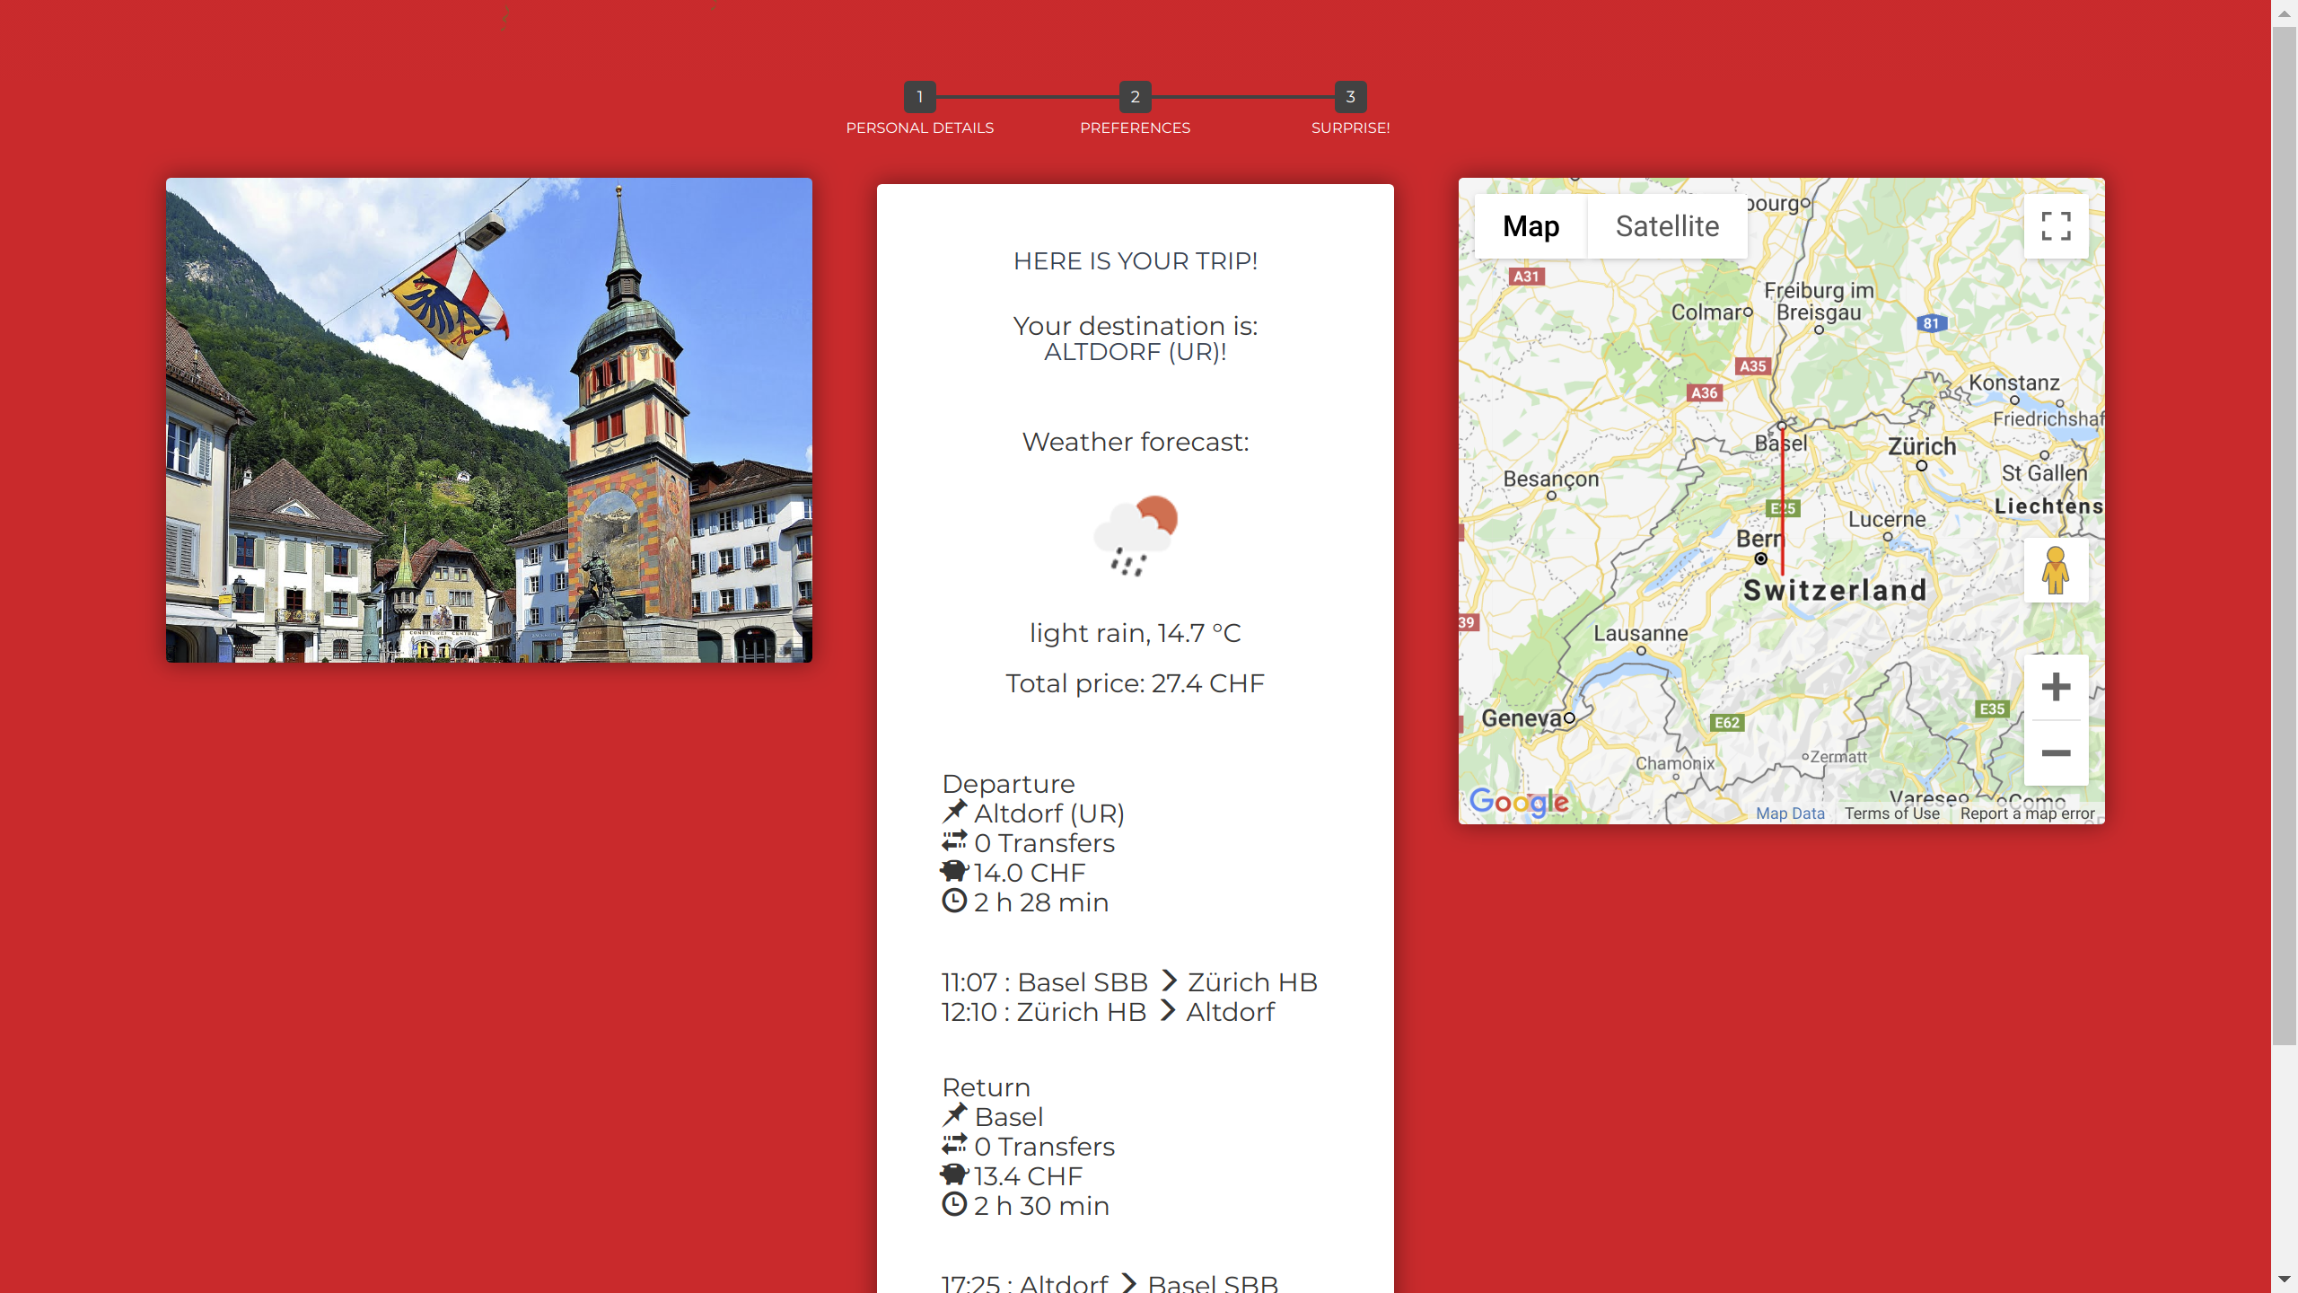The width and height of the screenshot is (2298, 1293).
Task: Click Report a map error link
Action: pyautogui.click(x=2027, y=814)
